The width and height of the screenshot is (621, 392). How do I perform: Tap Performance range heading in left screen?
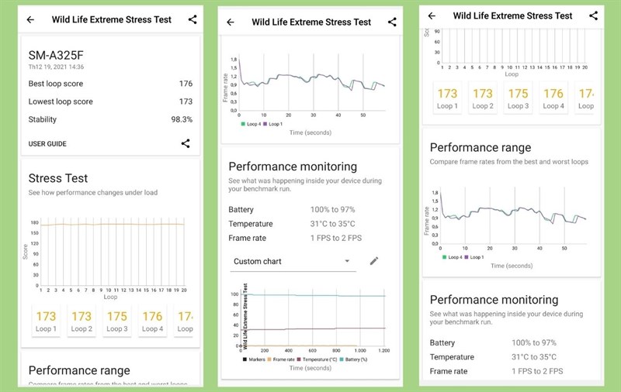click(79, 370)
